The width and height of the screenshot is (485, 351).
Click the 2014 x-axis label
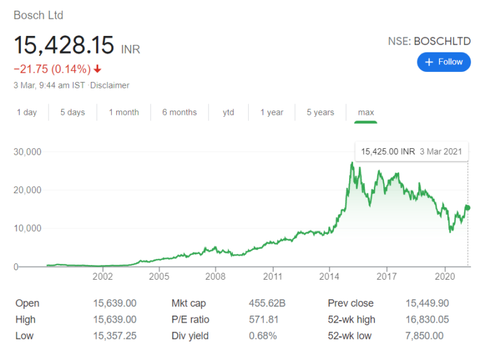pyautogui.click(x=329, y=276)
